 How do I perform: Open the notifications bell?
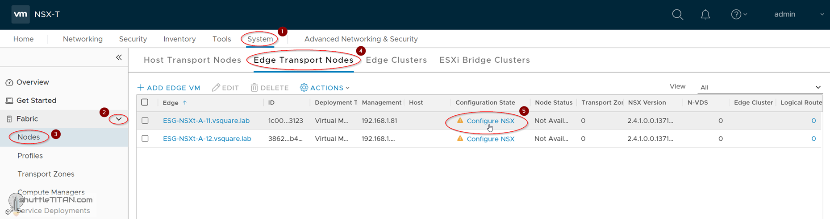tap(705, 15)
